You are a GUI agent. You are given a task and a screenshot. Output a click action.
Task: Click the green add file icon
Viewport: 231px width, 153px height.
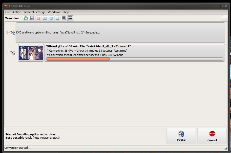coord(26,18)
